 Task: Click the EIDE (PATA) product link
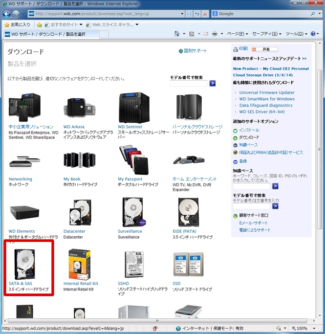click(185, 231)
